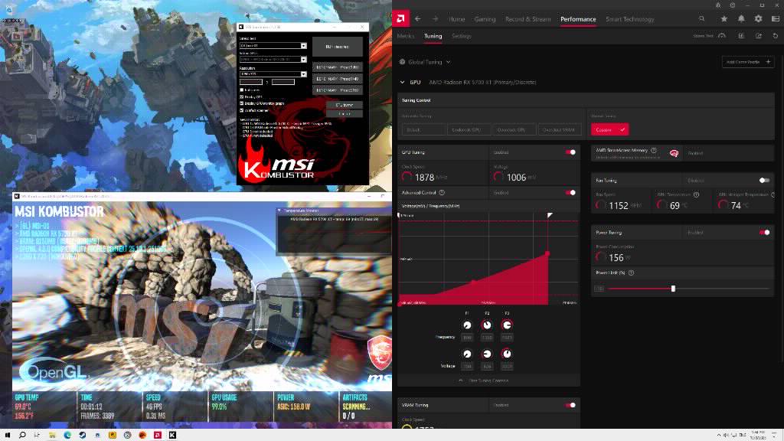This screenshot has width=784, height=441.
Task: Toggle GPU Tuning enabled switch
Action: point(570,152)
